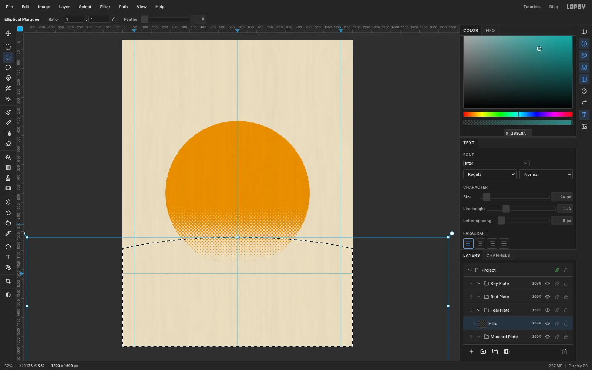Justify the paragraph text
This screenshot has height=370, width=592.
click(504, 243)
